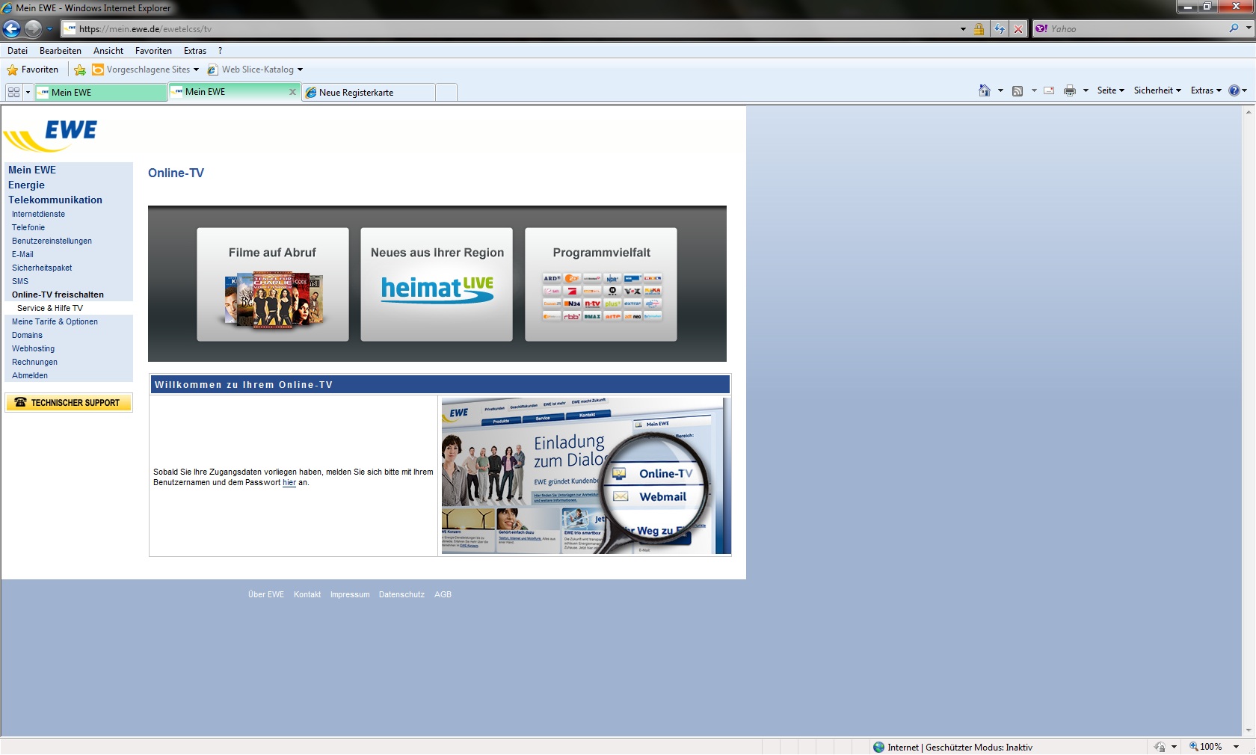Click the Technischer Support button
Screen dimensions: 1256x755
(69, 402)
